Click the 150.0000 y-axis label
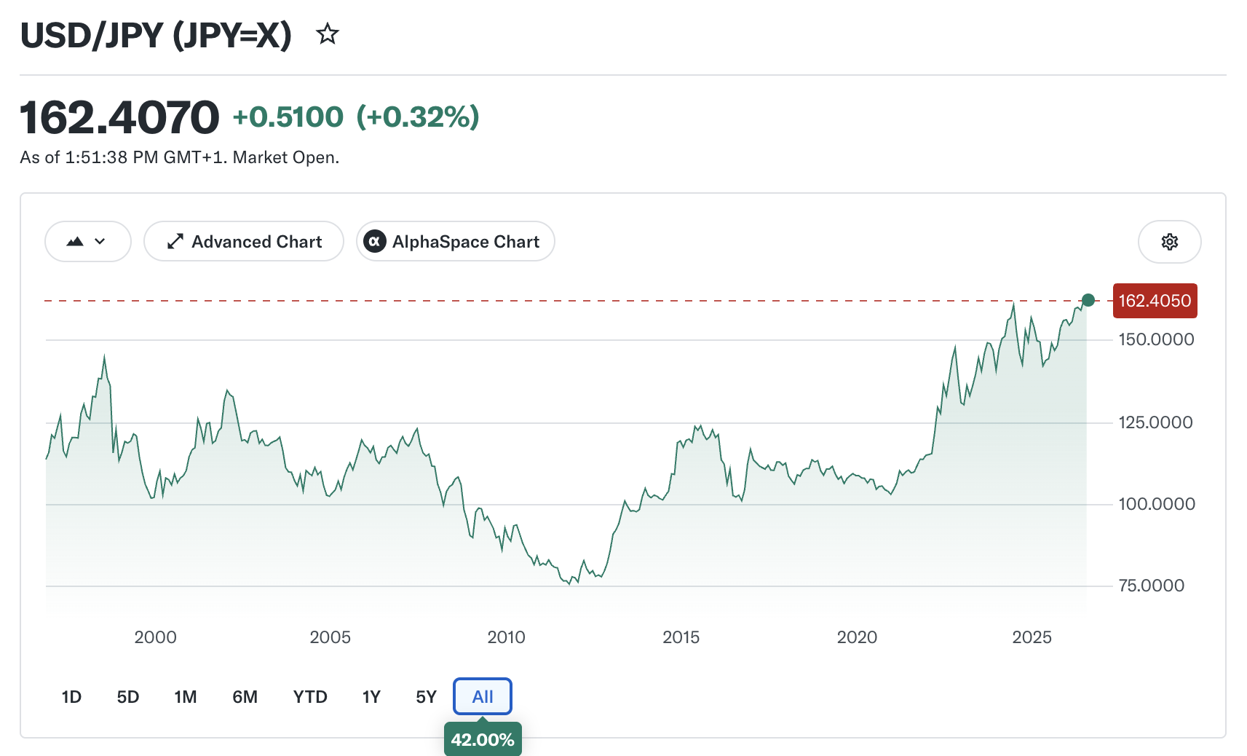Screen dimensions: 1247x756 coord(1156,339)
